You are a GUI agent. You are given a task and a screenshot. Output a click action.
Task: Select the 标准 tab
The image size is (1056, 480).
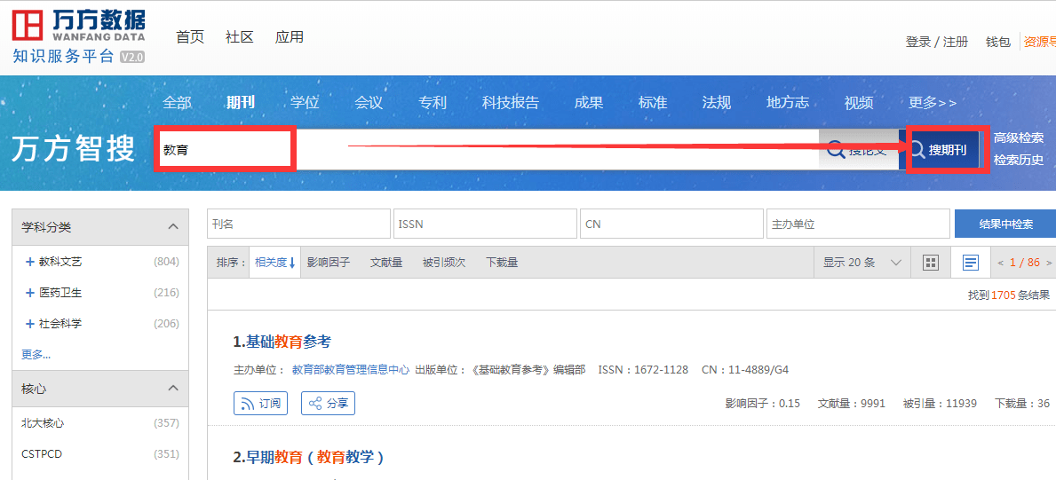pyautogui.click(x=653, y=102)
